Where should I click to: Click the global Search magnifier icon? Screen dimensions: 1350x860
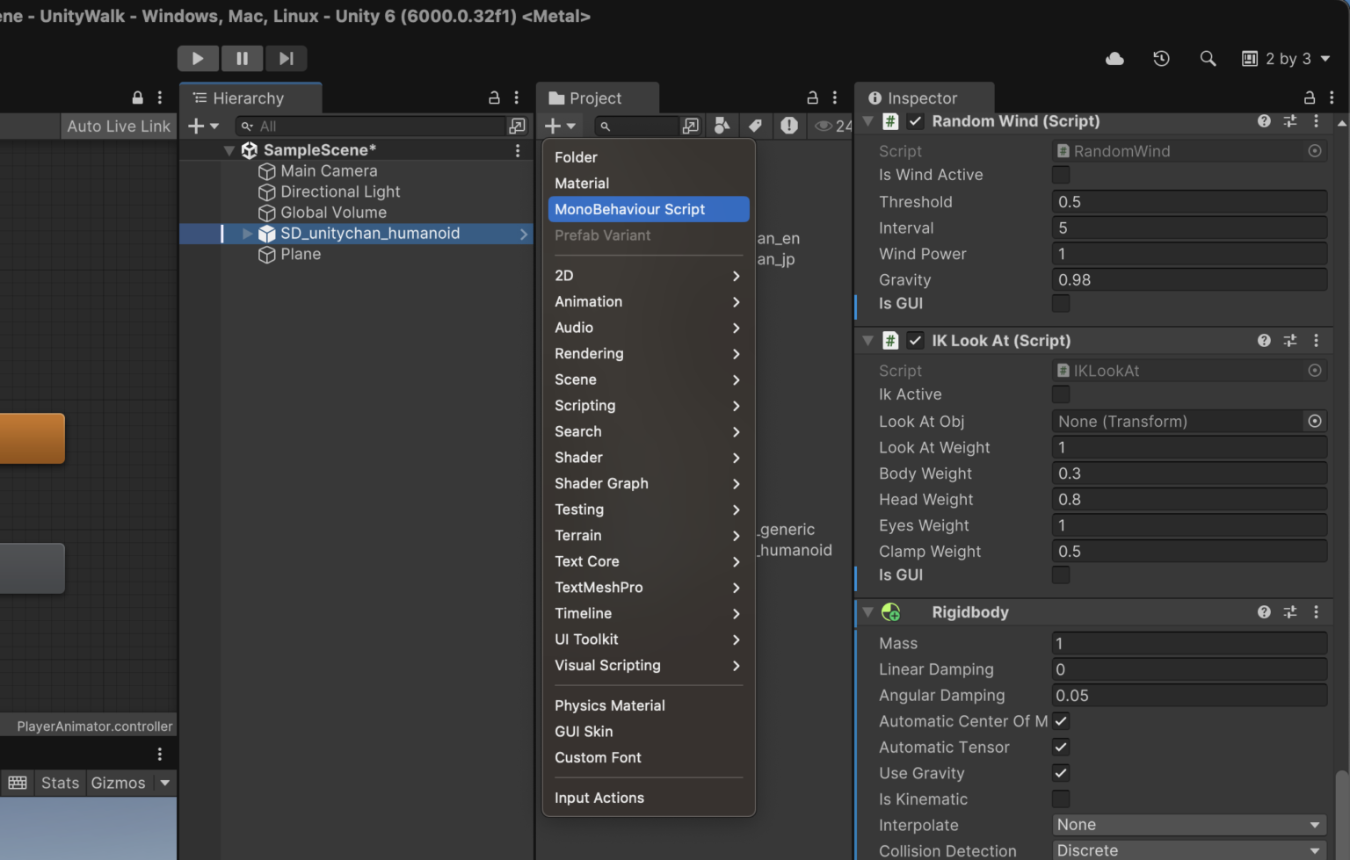coord(1208,59)
